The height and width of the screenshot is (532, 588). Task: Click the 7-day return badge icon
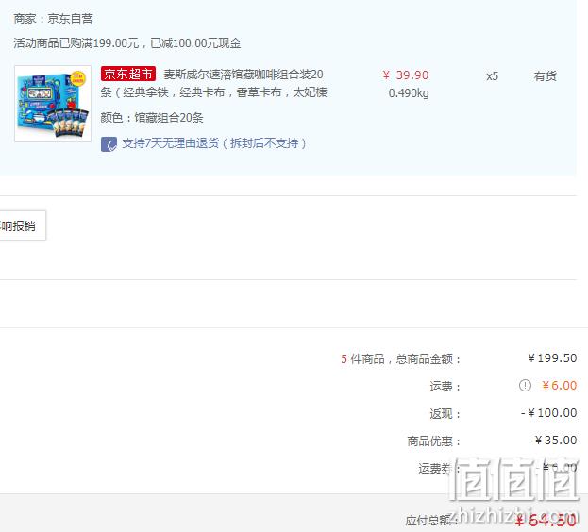pos(109,144)
